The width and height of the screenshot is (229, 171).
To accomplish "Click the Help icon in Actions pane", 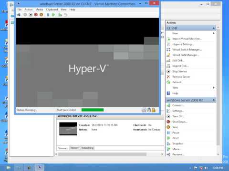I will coord(168,93).
